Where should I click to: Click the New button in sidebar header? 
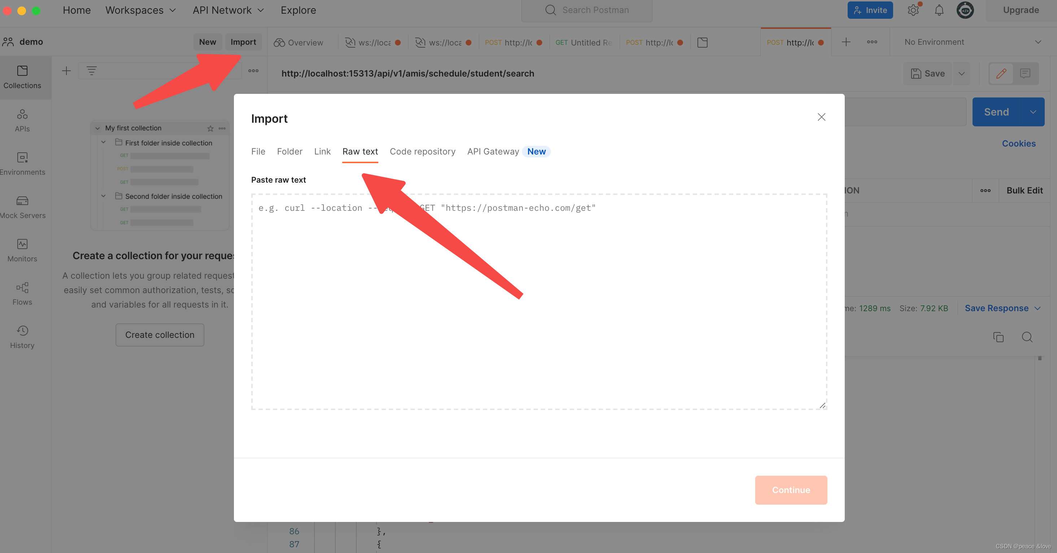coord(207,42)
